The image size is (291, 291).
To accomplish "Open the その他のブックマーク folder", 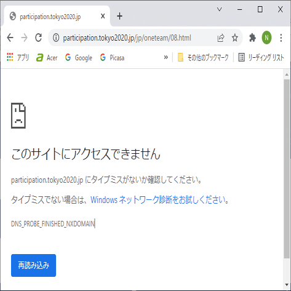I will (203, 58).
